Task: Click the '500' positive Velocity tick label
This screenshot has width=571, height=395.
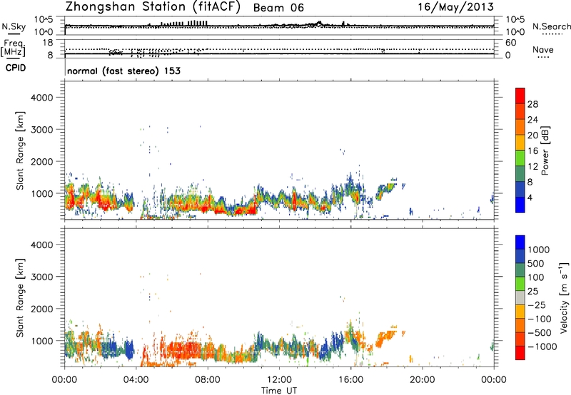Action: pos(536,263)
